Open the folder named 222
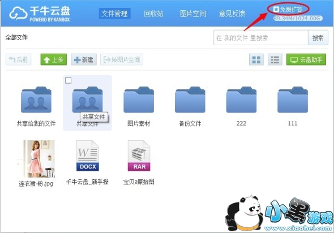This screenshot has width=334, height=233. (241, 100)
